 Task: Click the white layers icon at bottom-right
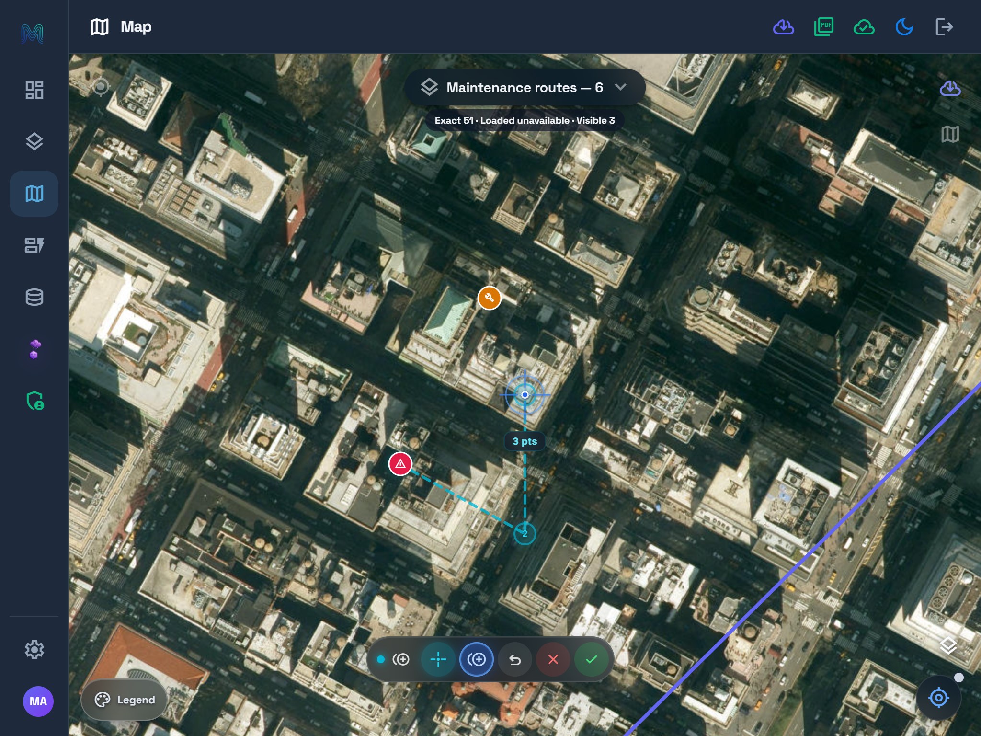[x=948, y=646]
